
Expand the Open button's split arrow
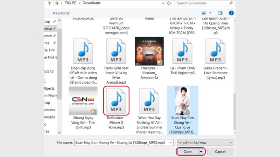(x=201, y=152)
